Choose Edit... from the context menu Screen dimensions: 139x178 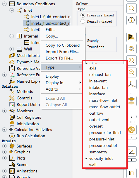click(x=51, y=30)
